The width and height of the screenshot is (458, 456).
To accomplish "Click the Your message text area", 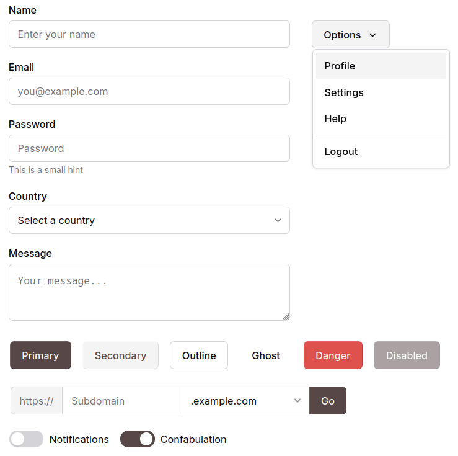I will 149,292.
